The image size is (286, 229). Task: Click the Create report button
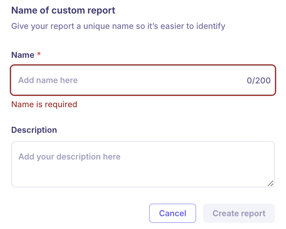[x=239, y=213]
